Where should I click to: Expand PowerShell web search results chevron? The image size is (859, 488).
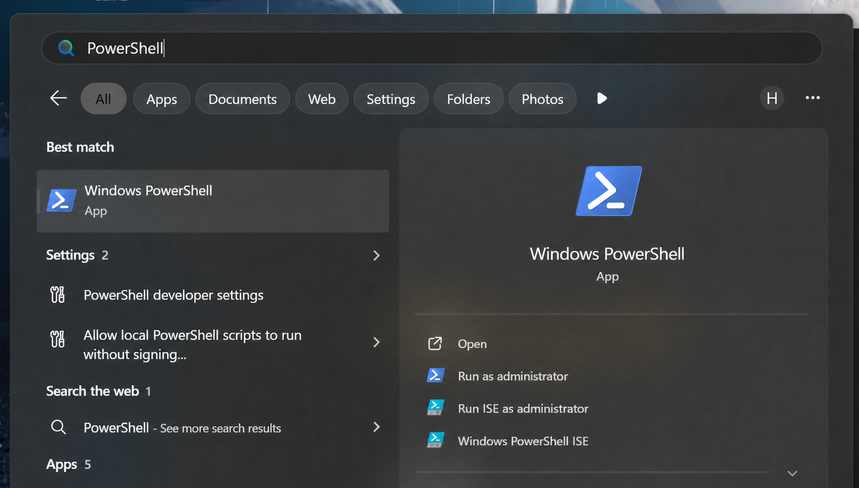(377, 427)
